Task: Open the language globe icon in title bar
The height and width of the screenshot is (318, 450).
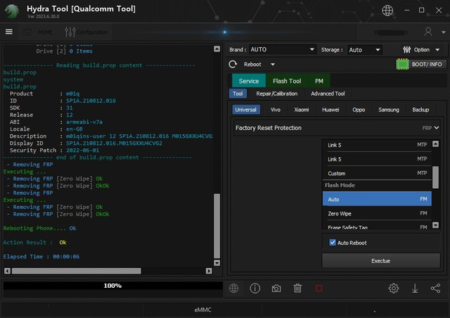Action: pyautogui.click(x=387, y=11)
